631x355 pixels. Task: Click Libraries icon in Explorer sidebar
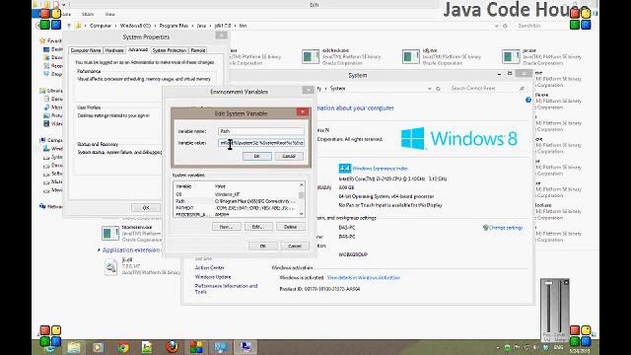pos(42,91)
